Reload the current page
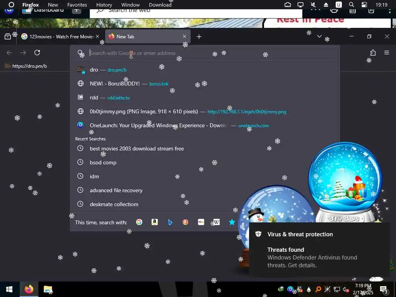 click(37, 53)
